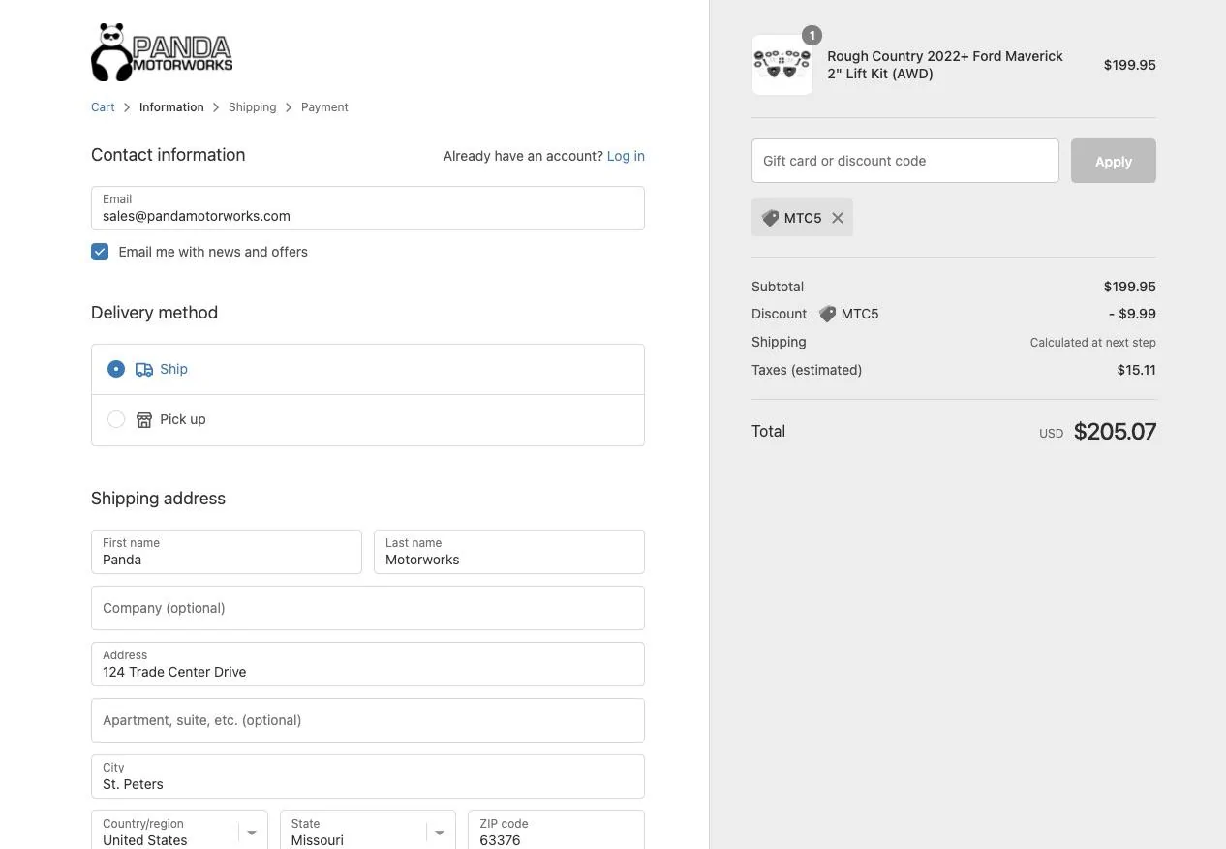The height and width of the screenshot is (849, 1226).
Task: Click the Payment breadcrumb step
Action: point(324,107)
